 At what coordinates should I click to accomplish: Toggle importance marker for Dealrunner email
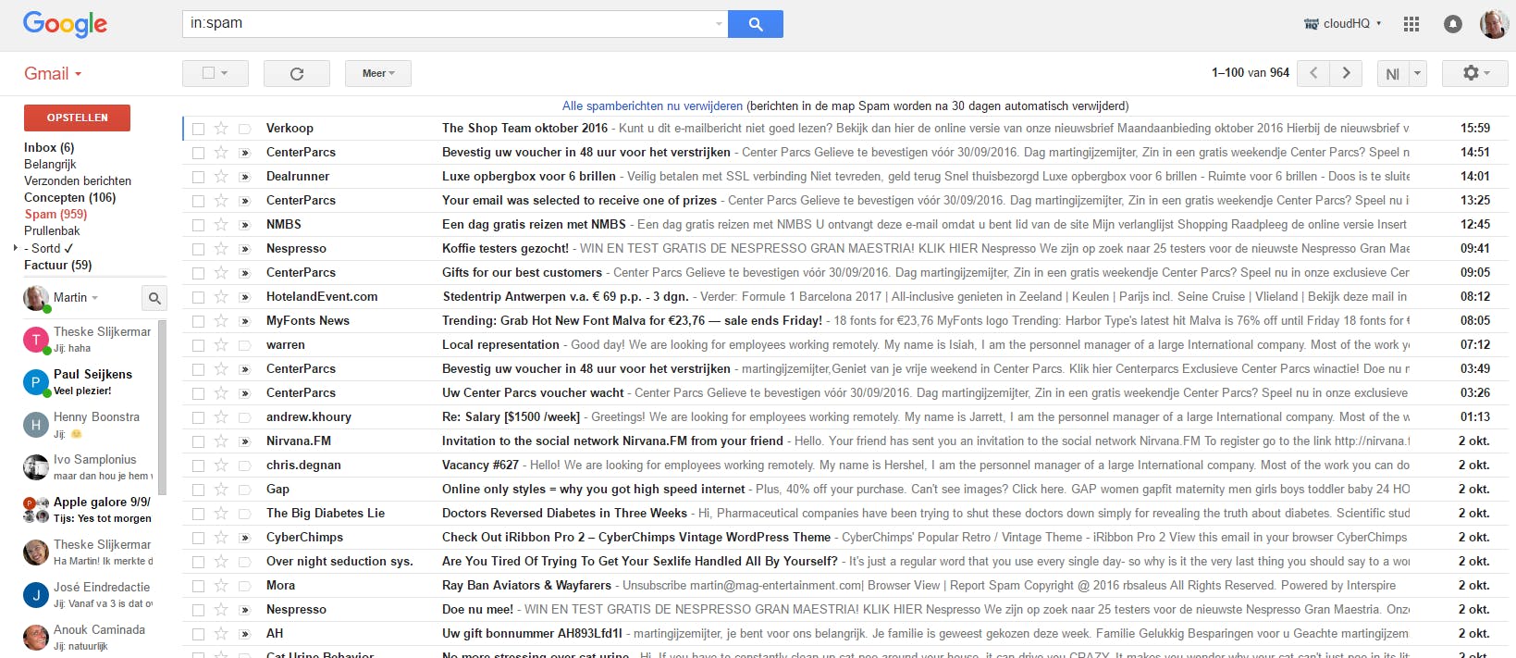(245, 177)
